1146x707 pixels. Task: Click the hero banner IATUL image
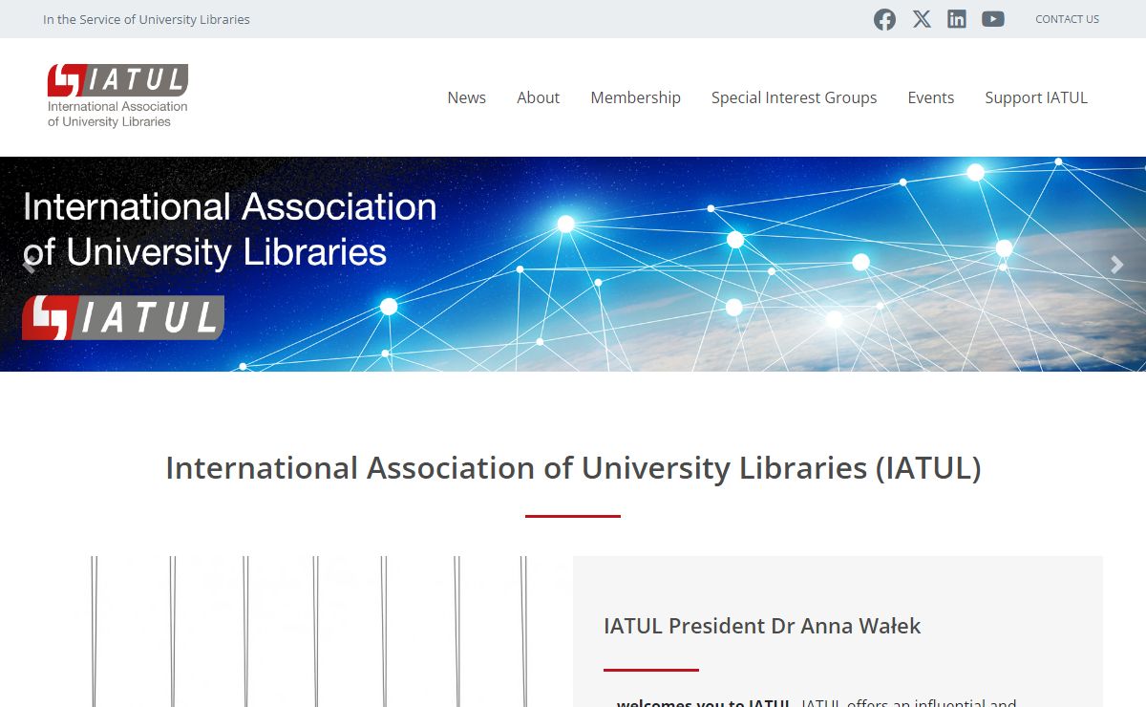click(x=573, y=264)
